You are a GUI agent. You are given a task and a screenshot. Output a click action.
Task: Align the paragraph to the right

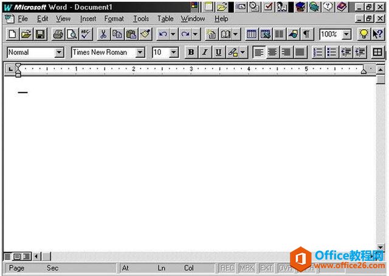click(x=286, y=52)
